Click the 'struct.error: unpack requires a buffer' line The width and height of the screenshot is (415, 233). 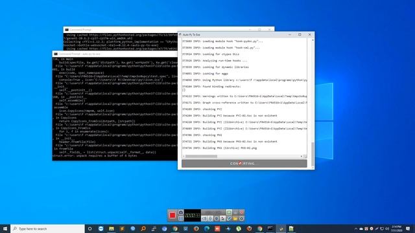pos(95,156)
